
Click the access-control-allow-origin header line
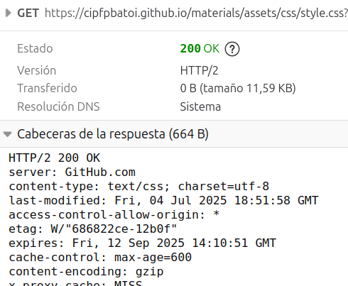(x=114, y=214)
